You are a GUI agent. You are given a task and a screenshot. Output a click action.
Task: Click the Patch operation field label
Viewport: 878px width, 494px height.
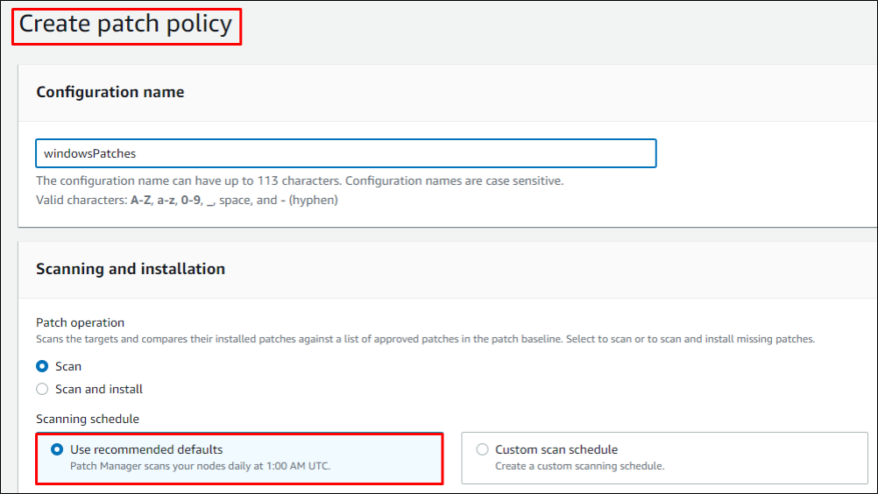point(80,322)
